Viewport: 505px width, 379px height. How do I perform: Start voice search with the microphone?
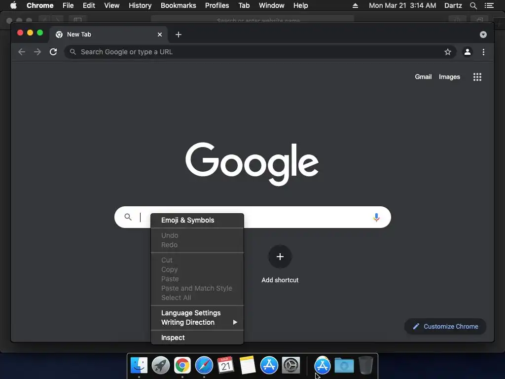376,217
